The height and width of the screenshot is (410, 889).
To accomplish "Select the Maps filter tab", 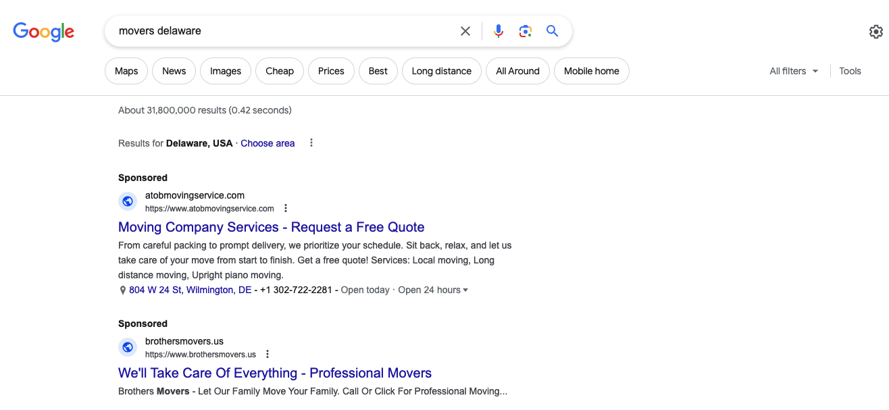I will pos(126,71).
